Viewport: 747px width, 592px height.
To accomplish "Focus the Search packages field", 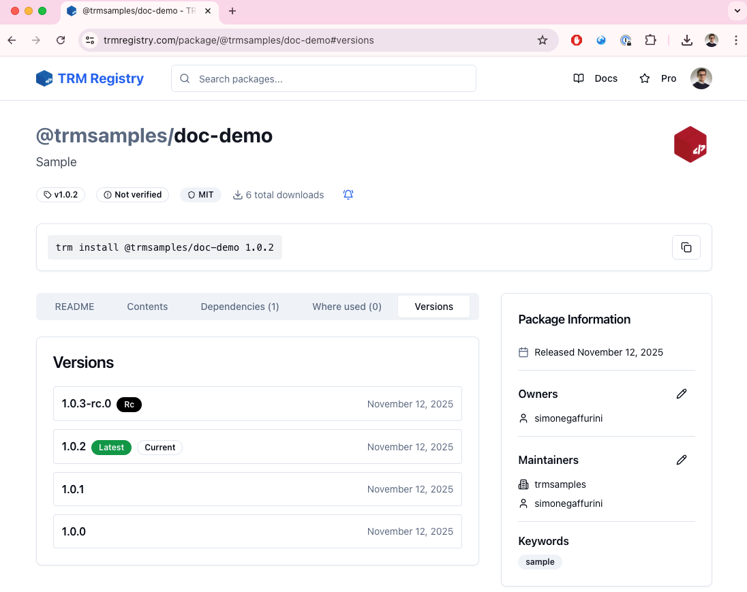I will (x=324, y=78).
